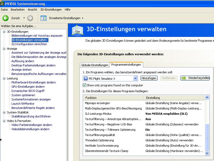Open Assistent zur Optimierung der Anzeige
The image size is (214, 161).
(x=39, y=53)
